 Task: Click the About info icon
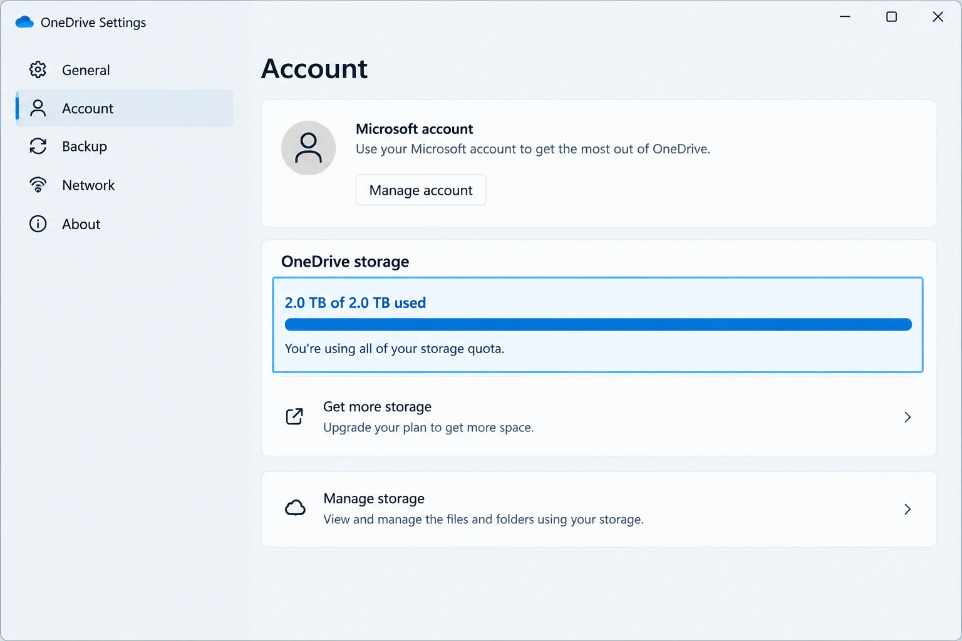(x=38, y=224)
